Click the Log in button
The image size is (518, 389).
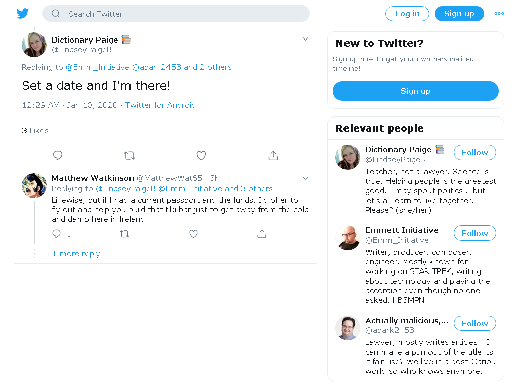407,14
